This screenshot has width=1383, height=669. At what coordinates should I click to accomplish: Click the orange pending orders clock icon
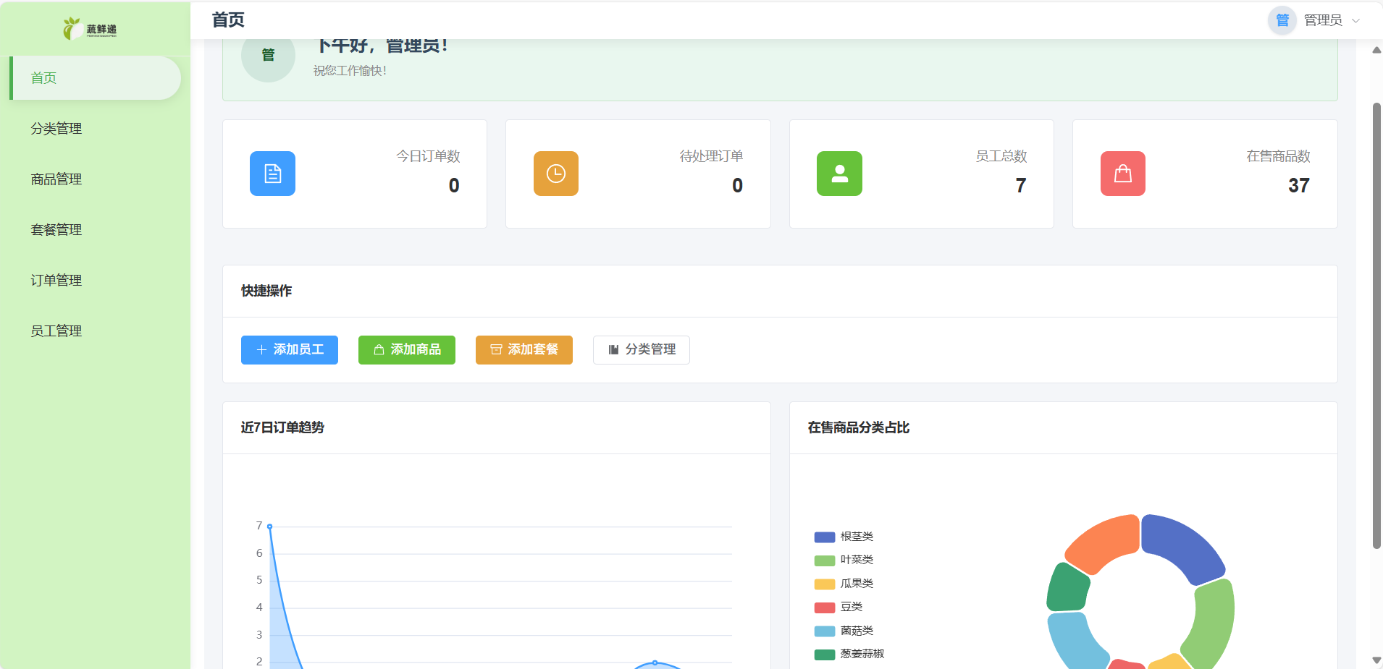(555, 174)
